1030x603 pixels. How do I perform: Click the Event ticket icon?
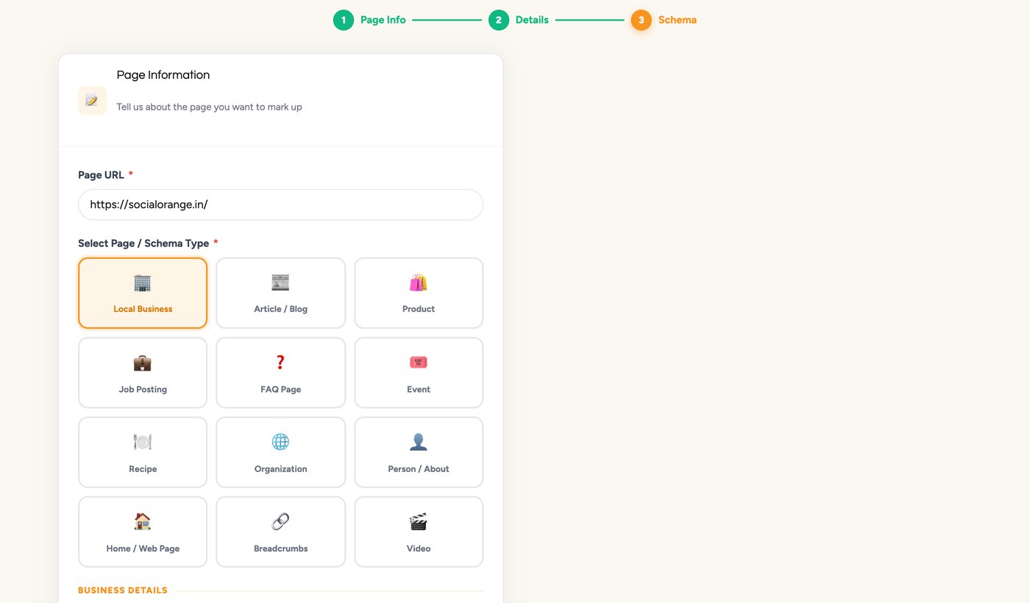419,363
